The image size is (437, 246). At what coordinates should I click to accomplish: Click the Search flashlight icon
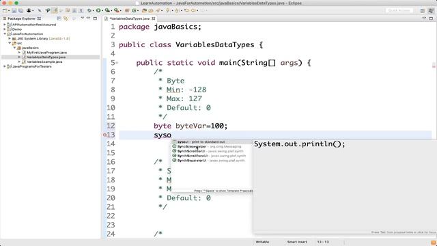click(x=158, y=11)
